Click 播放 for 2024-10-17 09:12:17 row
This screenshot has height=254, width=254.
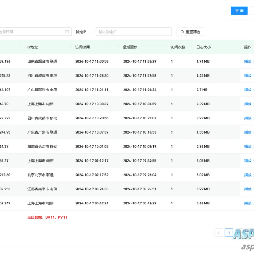coord(248,161)
